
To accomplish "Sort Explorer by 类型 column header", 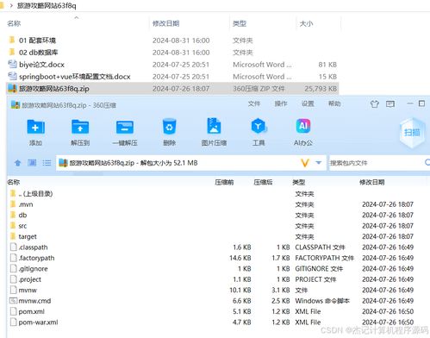I will click(x=240, y=23).
